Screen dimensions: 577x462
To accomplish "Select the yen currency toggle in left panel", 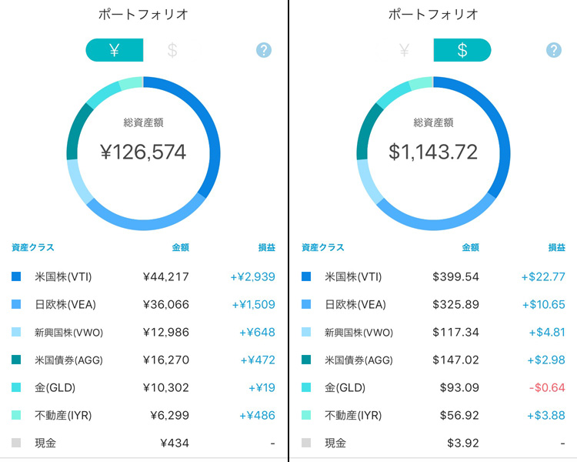I will (x=115, y=51).
